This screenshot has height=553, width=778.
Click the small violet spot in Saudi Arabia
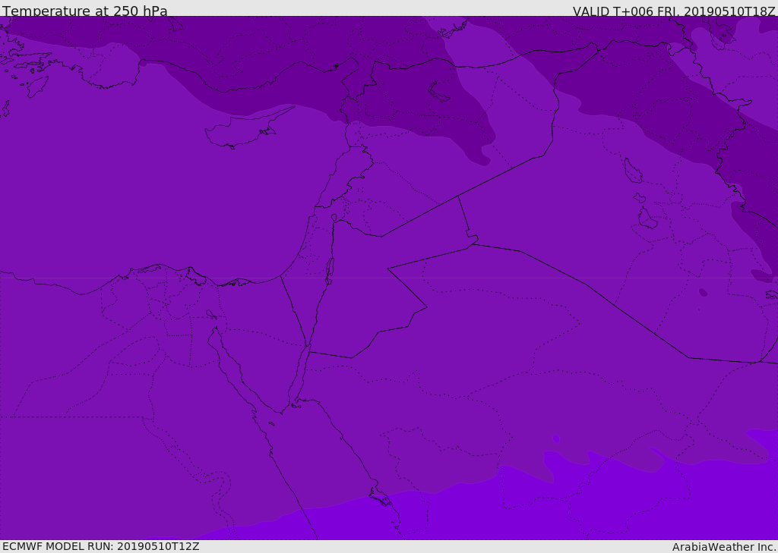click(556, 439)
